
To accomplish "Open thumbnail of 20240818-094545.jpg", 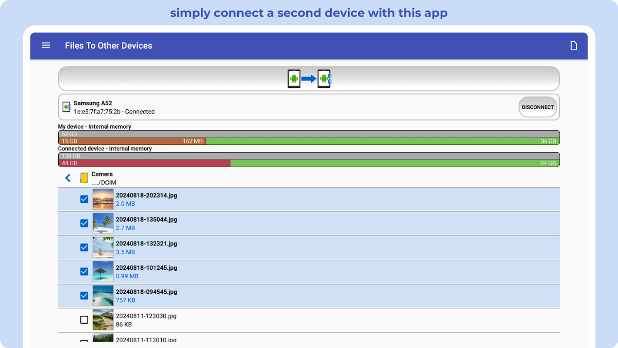I will click(103, 296).
